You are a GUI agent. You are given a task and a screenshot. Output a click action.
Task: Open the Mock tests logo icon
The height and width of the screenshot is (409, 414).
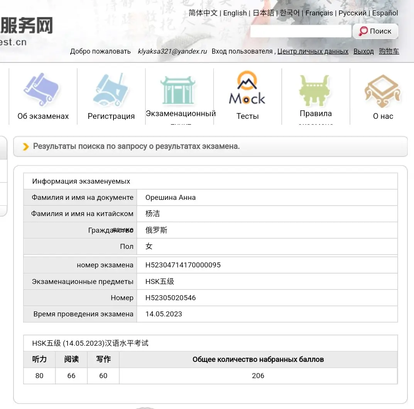click(x=247, y=88)
